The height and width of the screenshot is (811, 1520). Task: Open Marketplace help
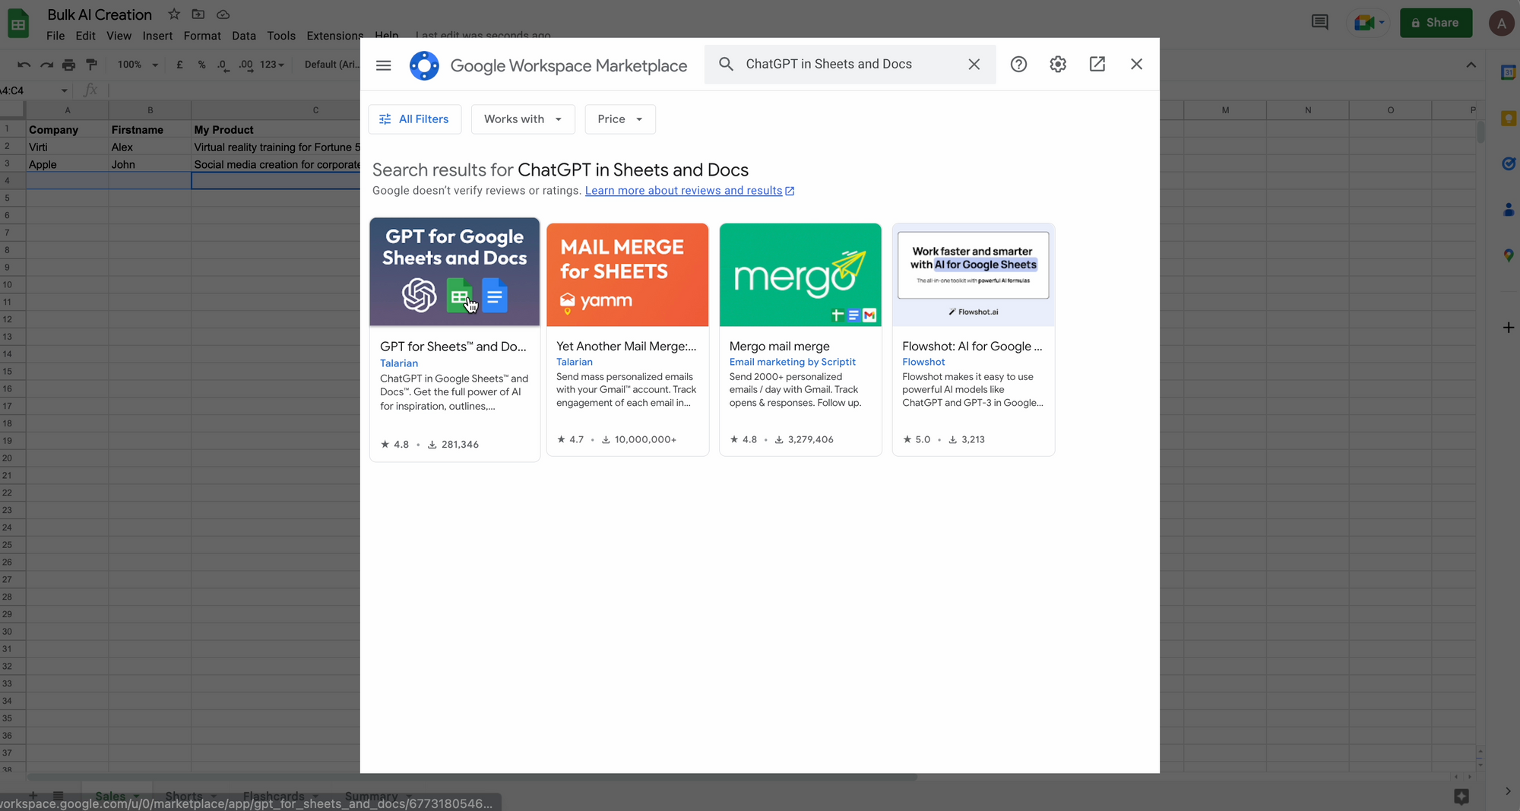pyautogui.click(x=1018, y=65)
